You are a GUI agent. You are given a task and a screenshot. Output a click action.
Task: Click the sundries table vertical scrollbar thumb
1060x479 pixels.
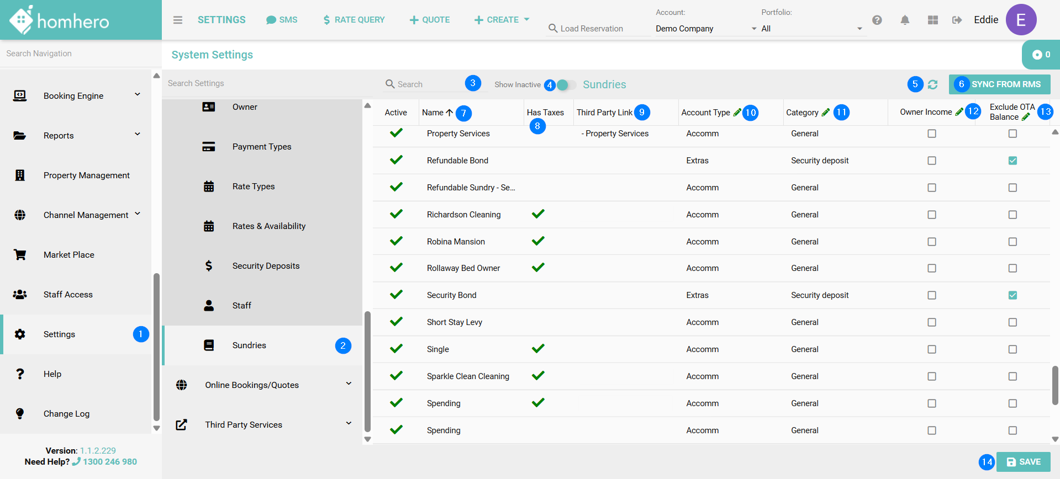1055,385
